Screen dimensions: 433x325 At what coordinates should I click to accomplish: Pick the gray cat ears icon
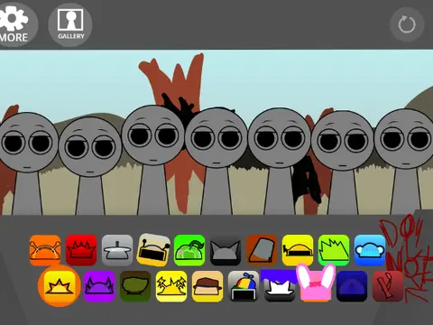226,250
